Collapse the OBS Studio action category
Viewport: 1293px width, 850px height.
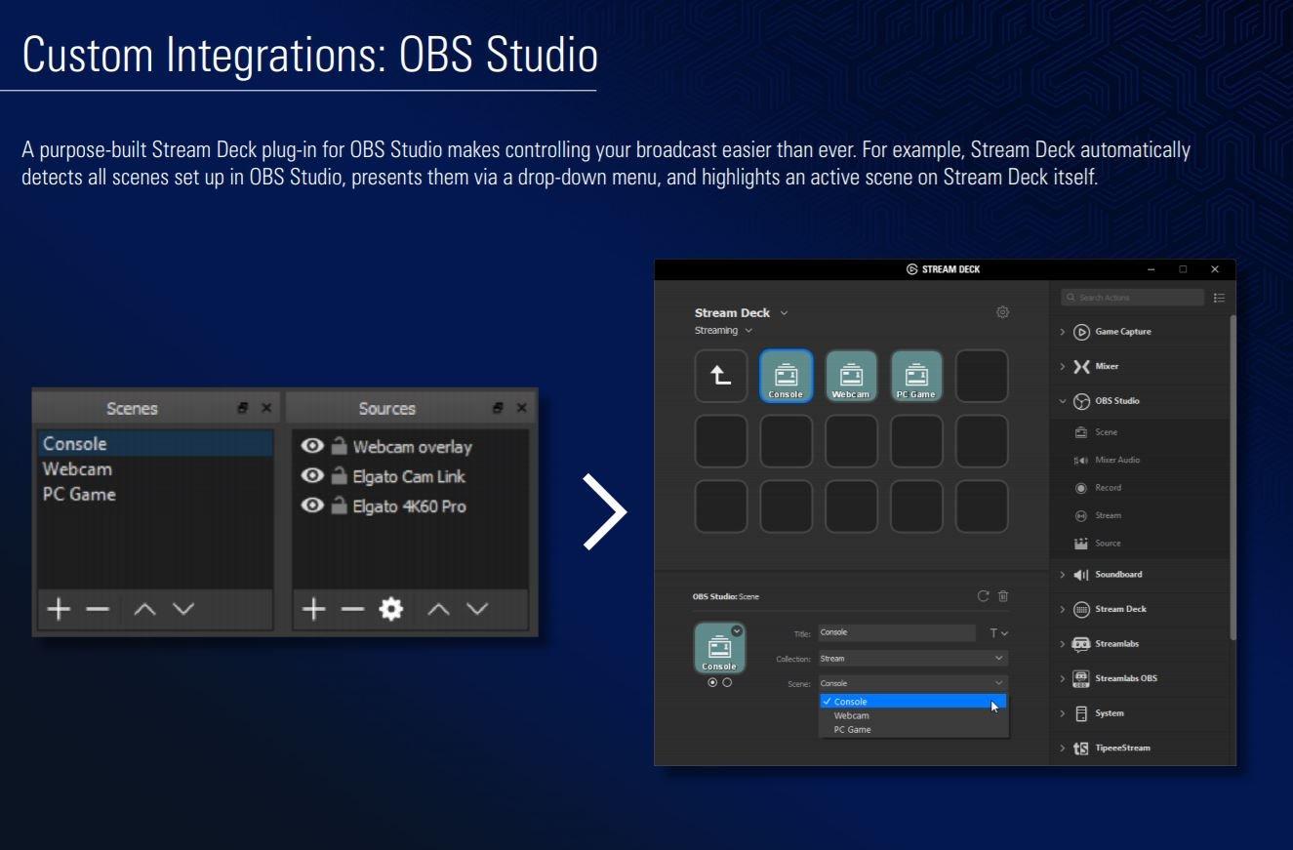click(x=1063, y=401)
